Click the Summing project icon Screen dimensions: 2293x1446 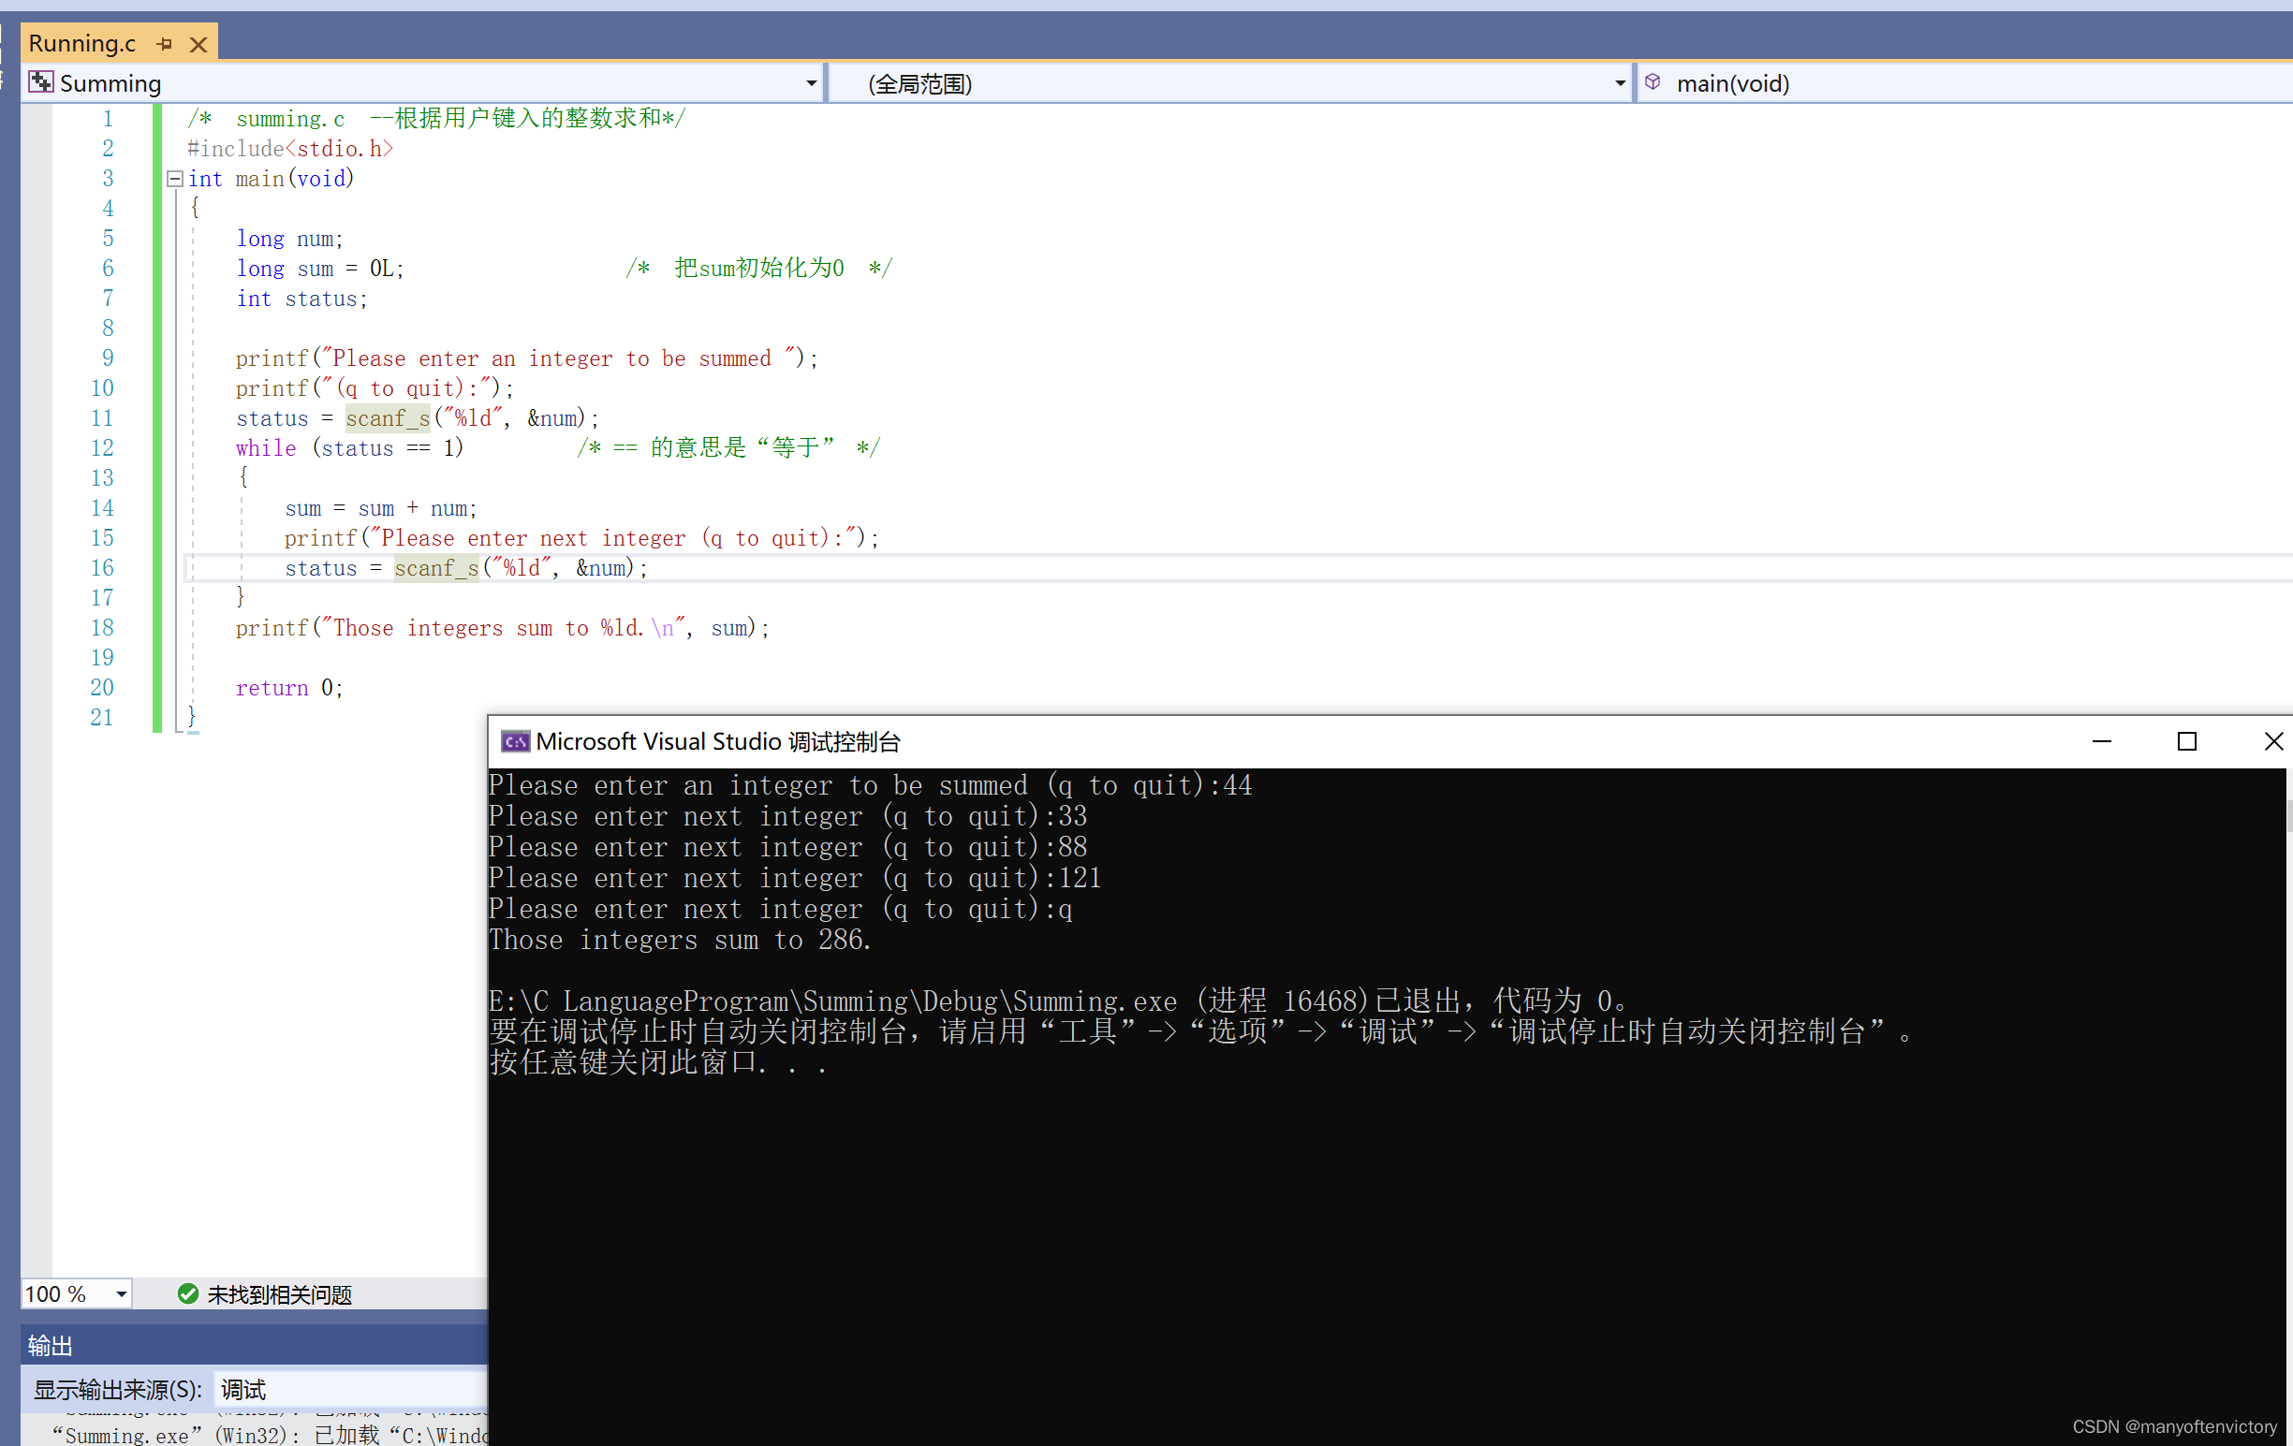coord(40,81)
